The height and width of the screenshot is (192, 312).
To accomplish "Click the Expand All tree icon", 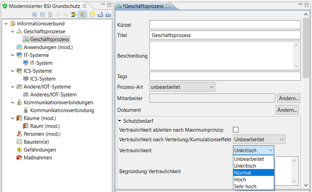I will click(x=35, y=14).
